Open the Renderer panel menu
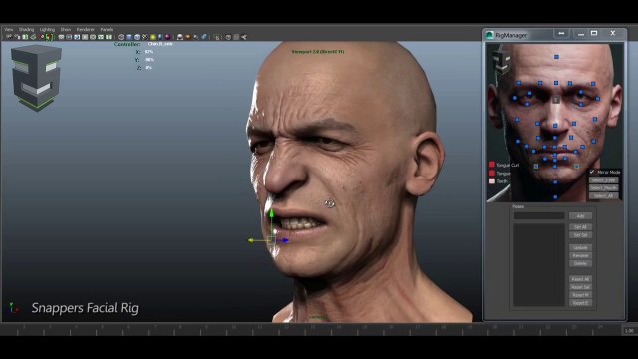The height and width of the screenshot is (359, 638). [86, 29]
